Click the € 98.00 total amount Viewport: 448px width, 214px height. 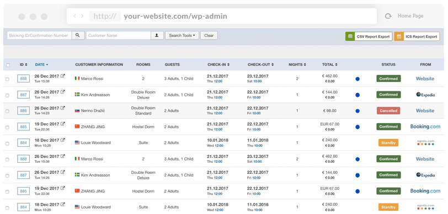click(x=330, y=111)
